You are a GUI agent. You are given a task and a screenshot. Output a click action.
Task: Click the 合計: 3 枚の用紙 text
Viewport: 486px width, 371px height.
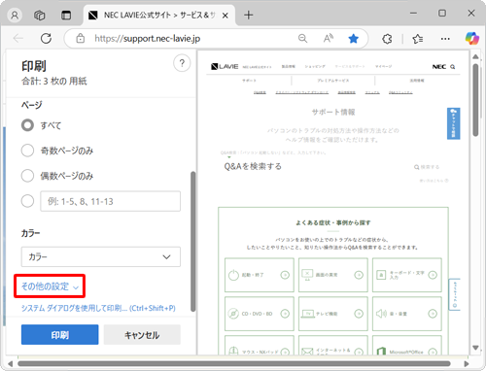[54, 81]
